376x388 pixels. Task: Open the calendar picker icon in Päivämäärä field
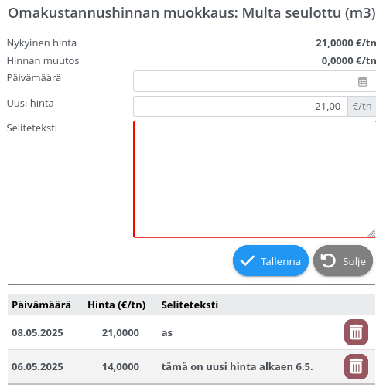click(x=362, y=82)
